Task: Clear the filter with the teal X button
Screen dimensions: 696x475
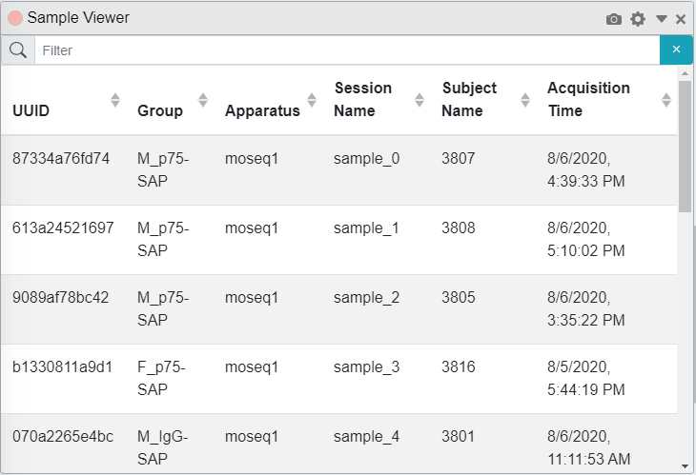Action: [x=676, y=49]
